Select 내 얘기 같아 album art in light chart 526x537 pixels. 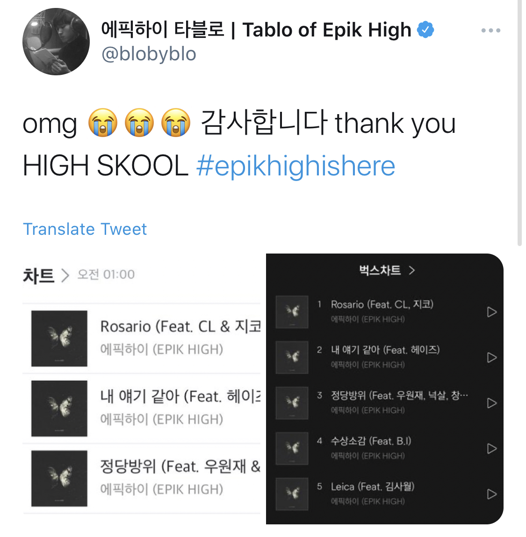tap(59, 408)
